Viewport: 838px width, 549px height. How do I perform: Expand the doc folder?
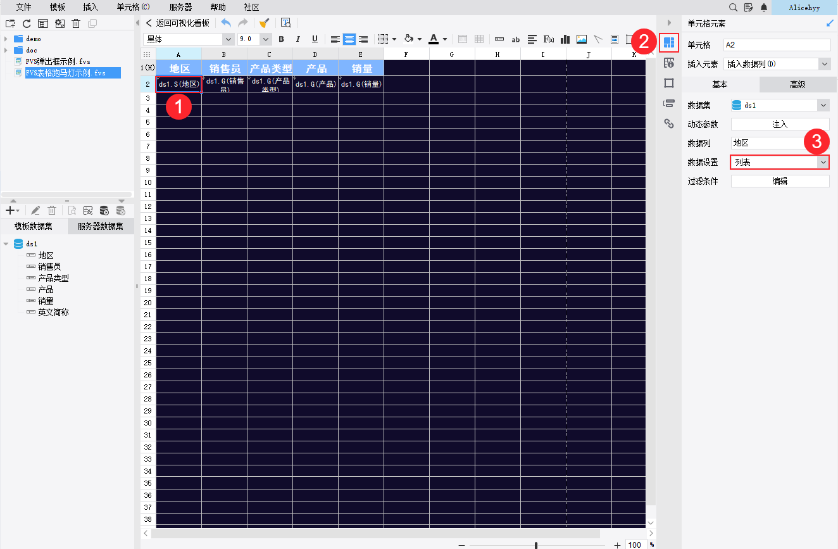6,50
